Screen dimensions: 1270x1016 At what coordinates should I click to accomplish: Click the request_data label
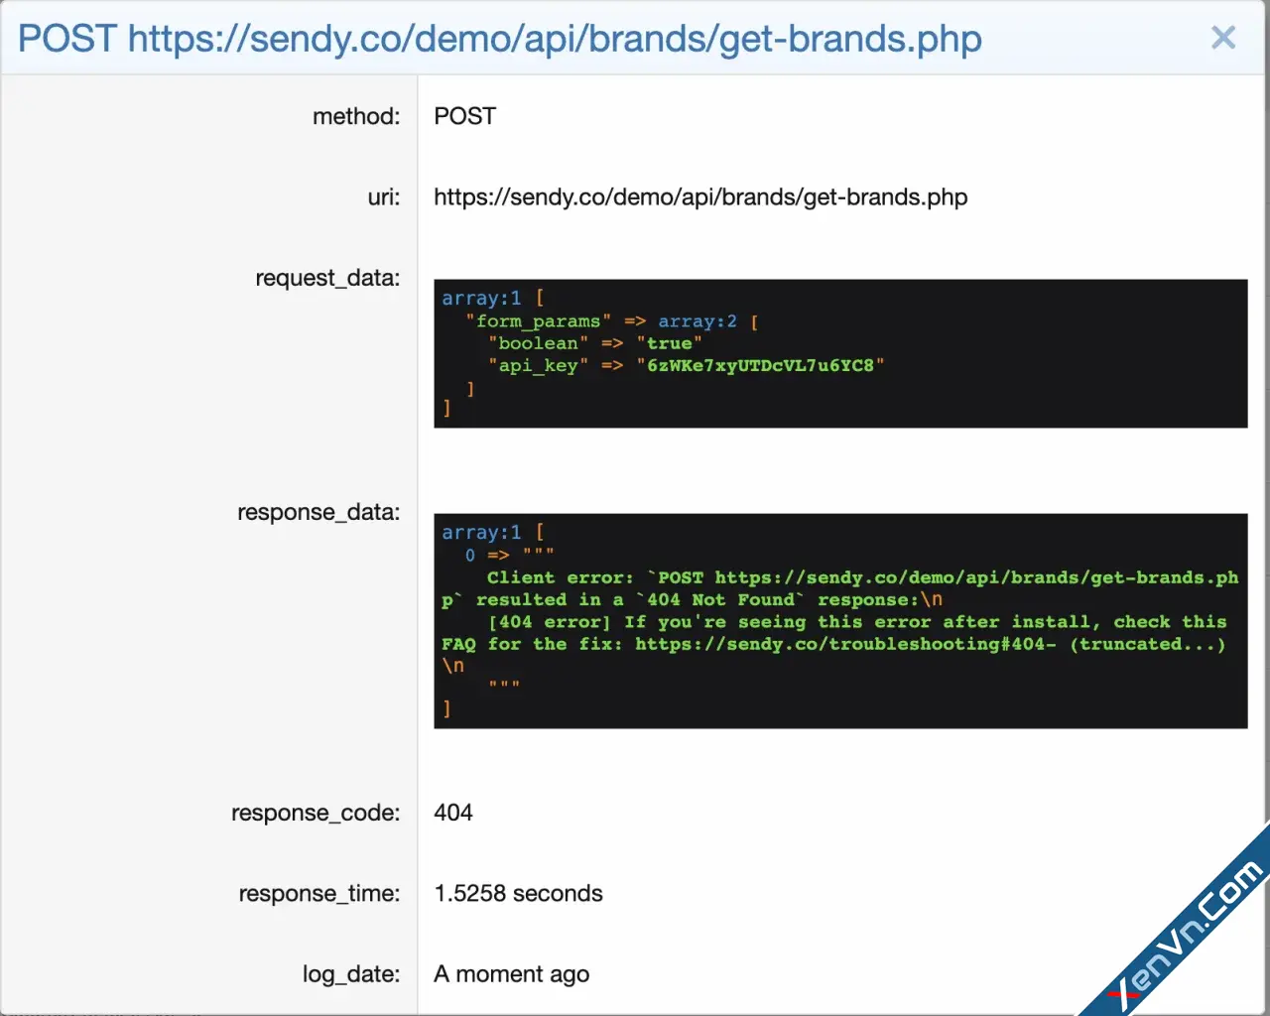pyautogui.click(x=327, y=278)
